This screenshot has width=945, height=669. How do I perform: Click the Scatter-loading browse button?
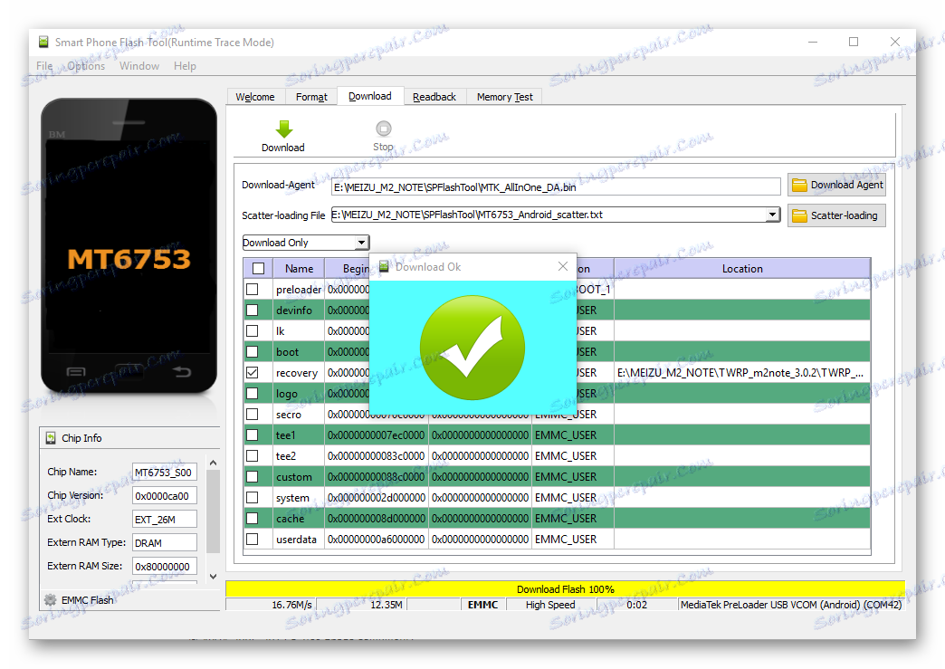836,215
